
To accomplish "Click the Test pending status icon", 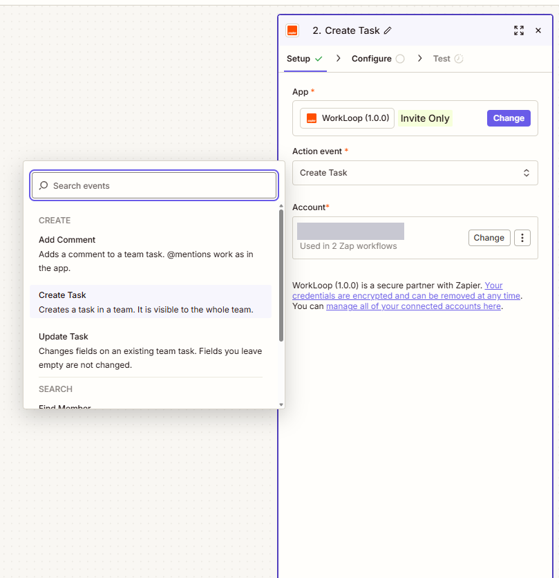I will (x=458, y=59).
